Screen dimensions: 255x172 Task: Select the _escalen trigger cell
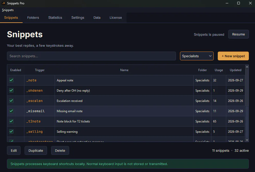[40, 101]
